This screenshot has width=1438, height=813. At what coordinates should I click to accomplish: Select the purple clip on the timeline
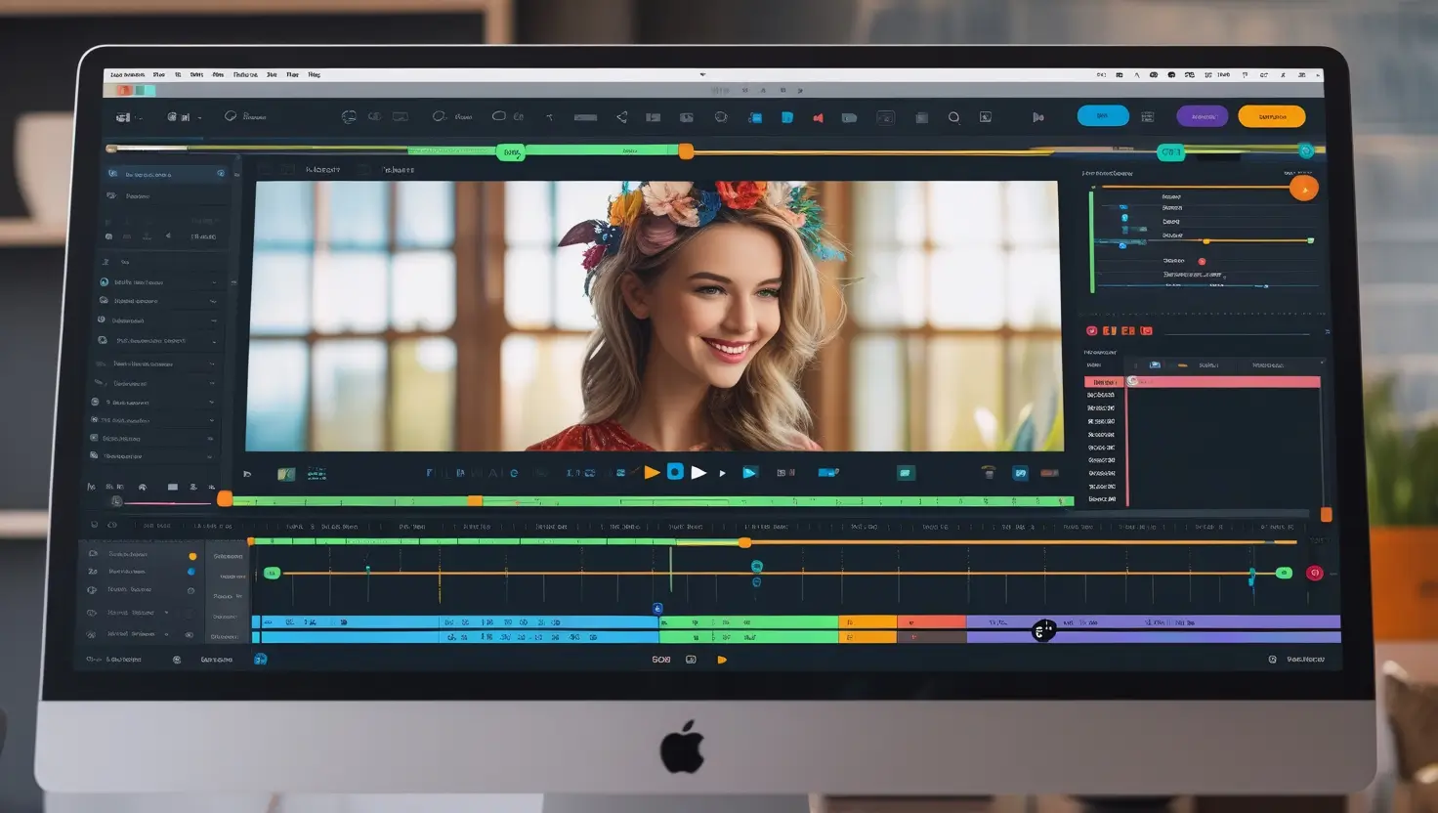click(x=1153, y=629)
